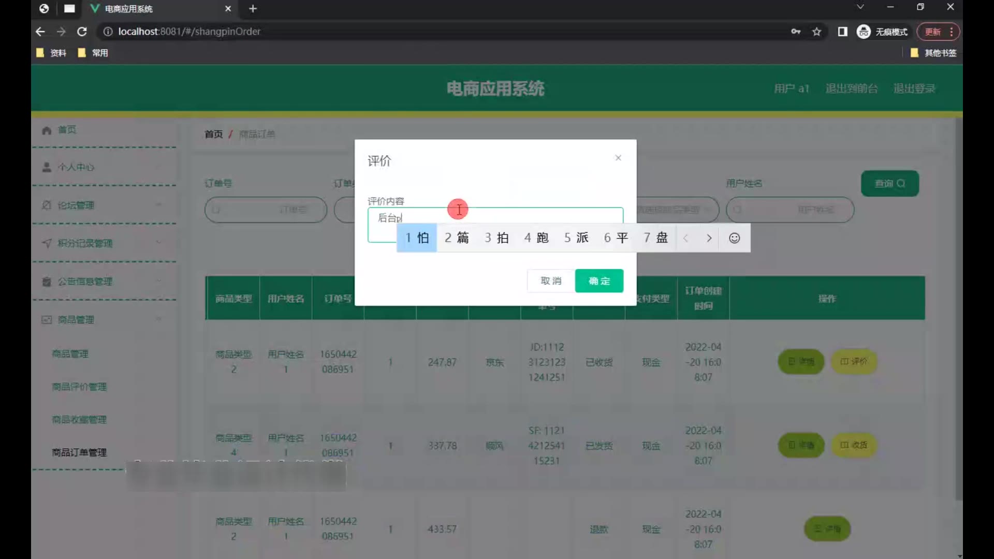Open the IME emoji smiley panel

point(734,238)
